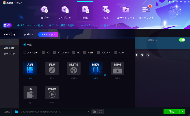Image resolution: width=190 pixels, height=116 pixels.
Task: Open the リッピング (Ripper) module
Action: 65,12
